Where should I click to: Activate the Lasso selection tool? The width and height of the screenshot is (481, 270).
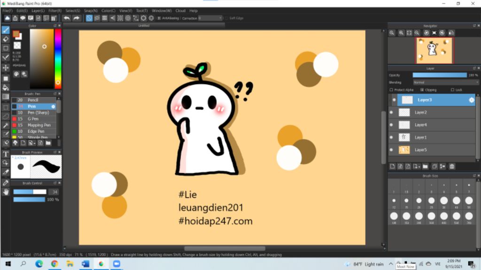[x=6, y=116]
